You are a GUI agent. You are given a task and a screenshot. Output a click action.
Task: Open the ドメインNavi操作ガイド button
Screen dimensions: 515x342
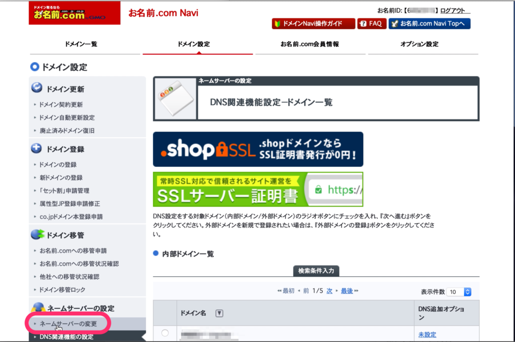pos(312,24)
